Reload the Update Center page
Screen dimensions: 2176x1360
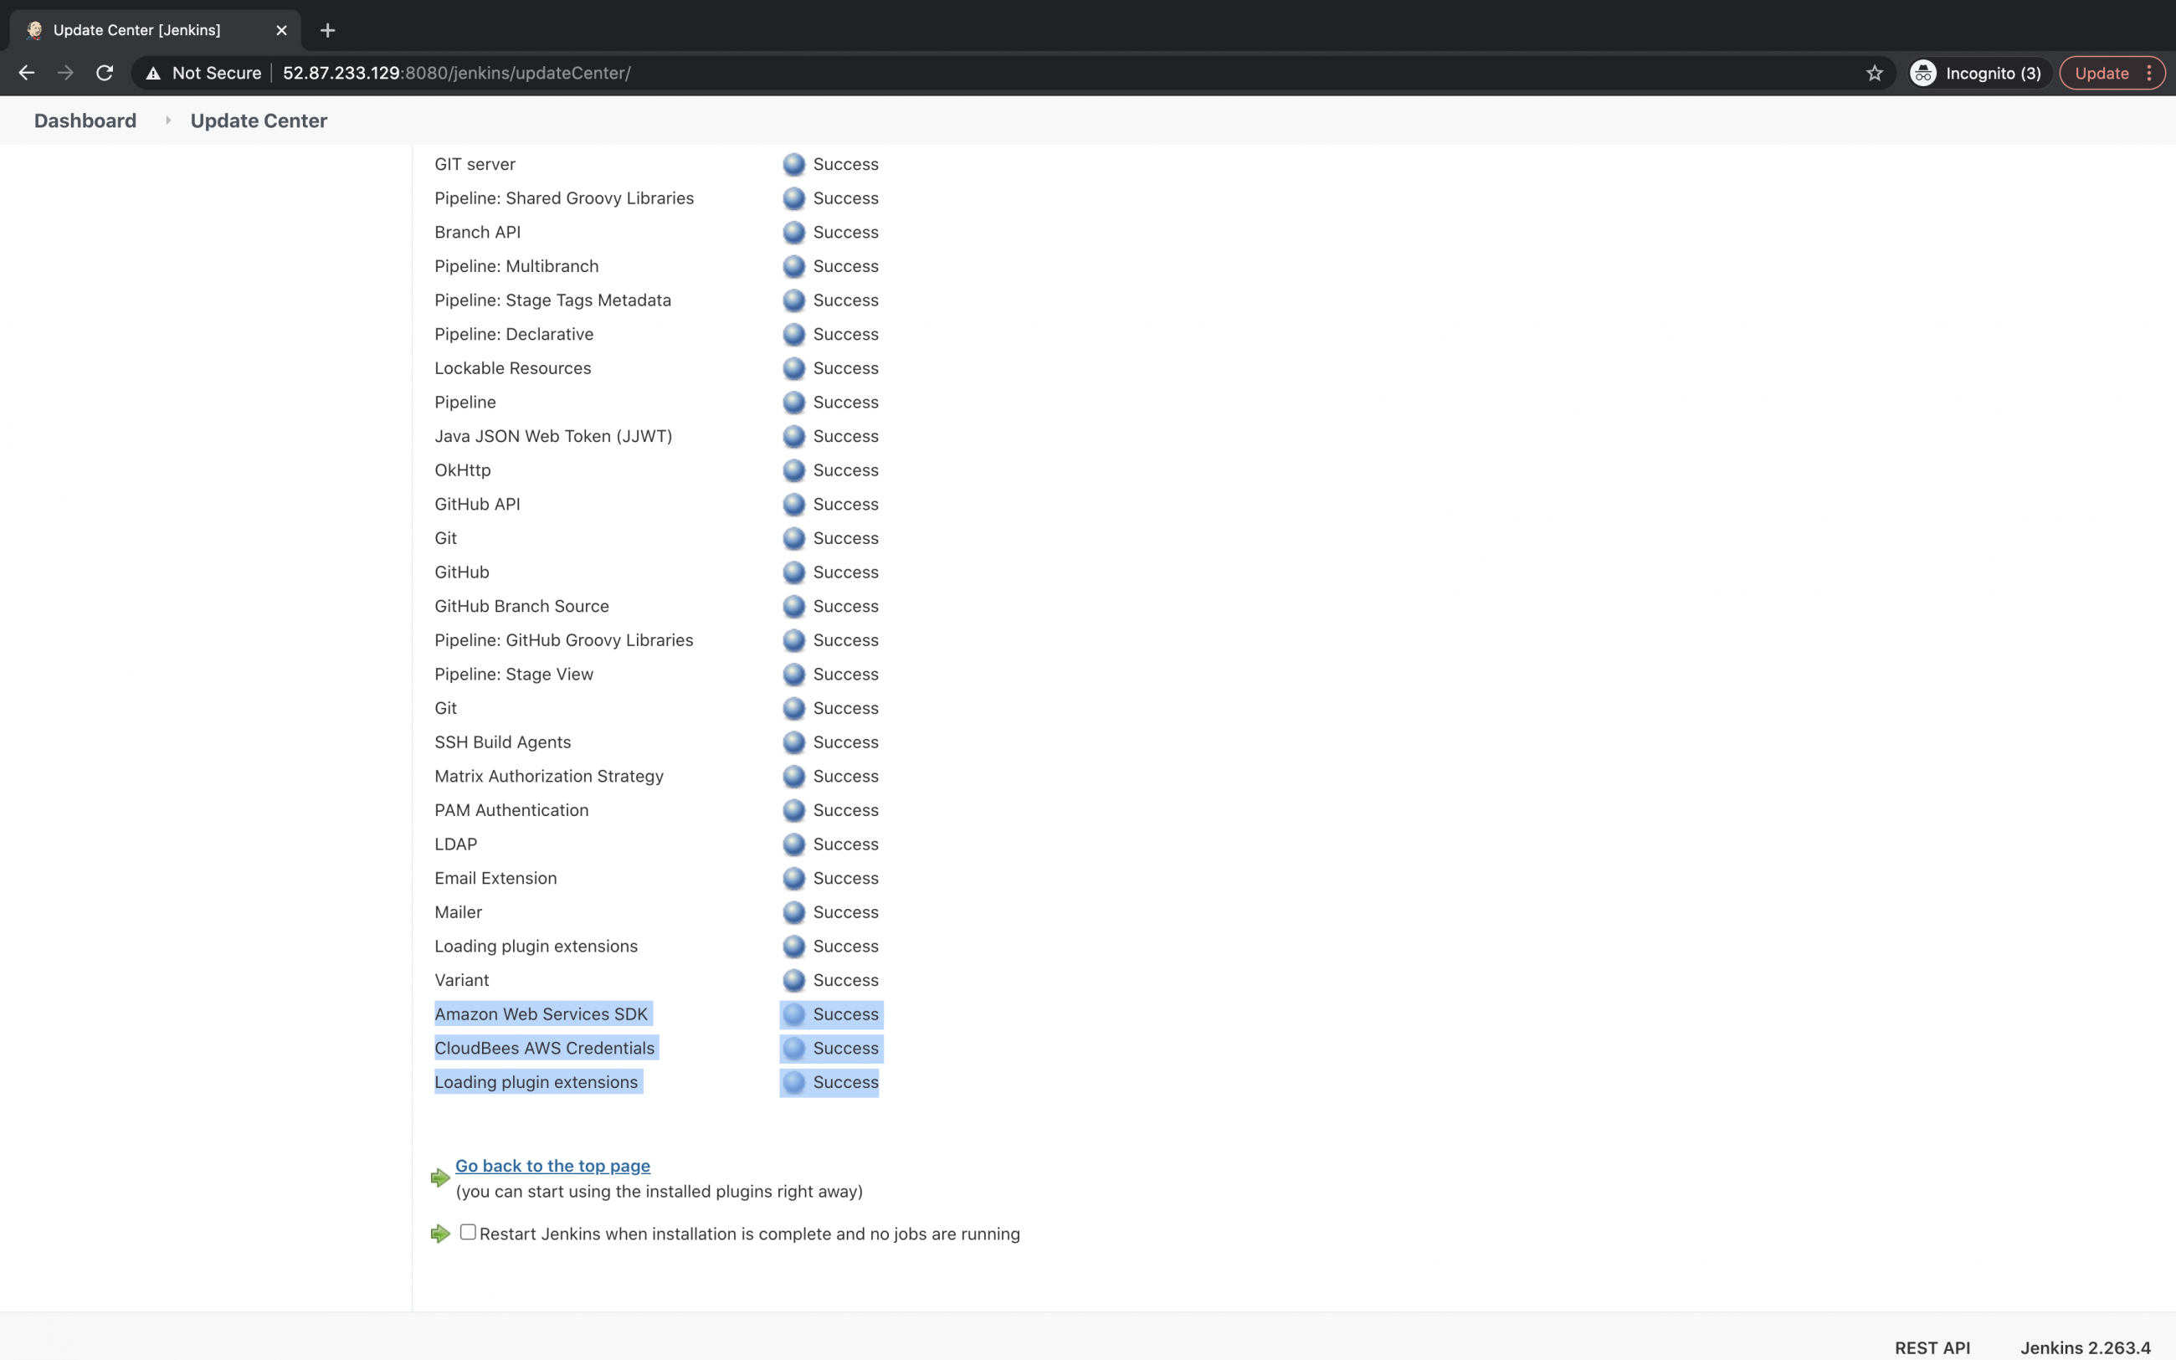click(104, 73)
